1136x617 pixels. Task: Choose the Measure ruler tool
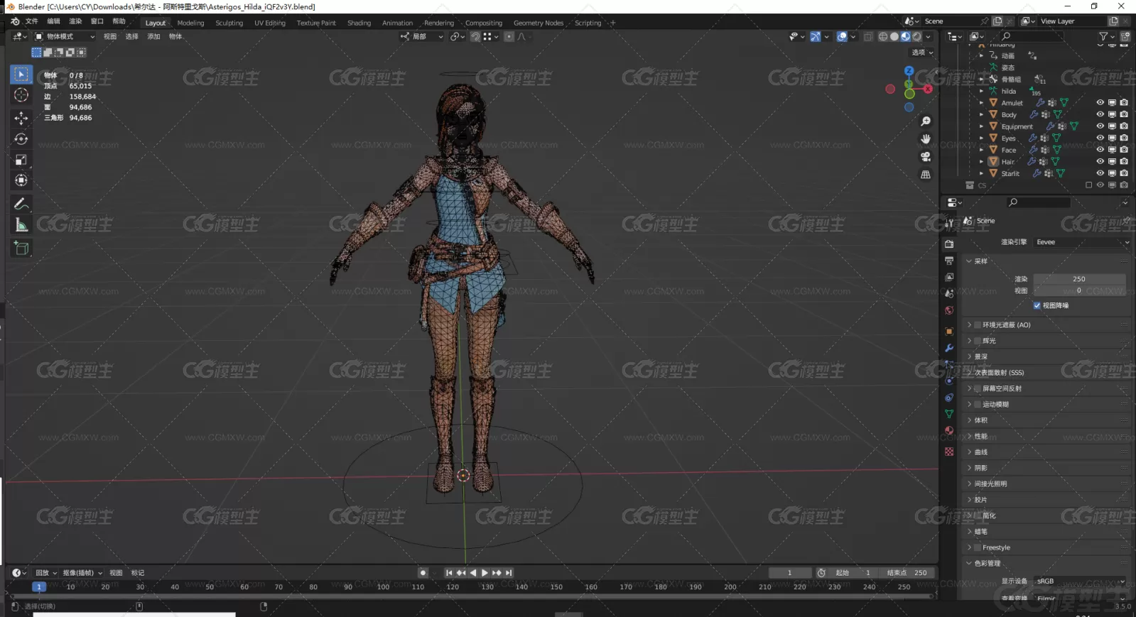click(21, 226)
